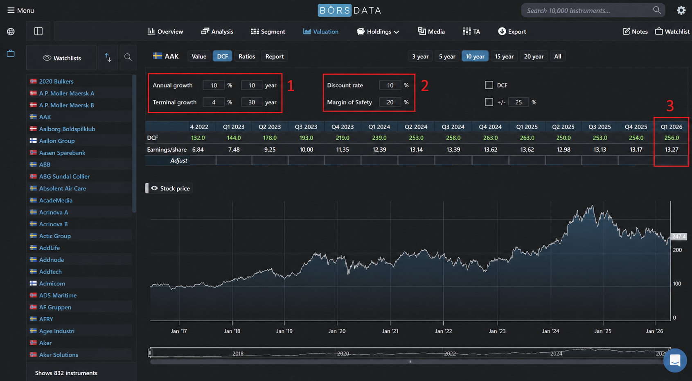Open the Overview tab
The image size is (692, 381).
(165, 32)
